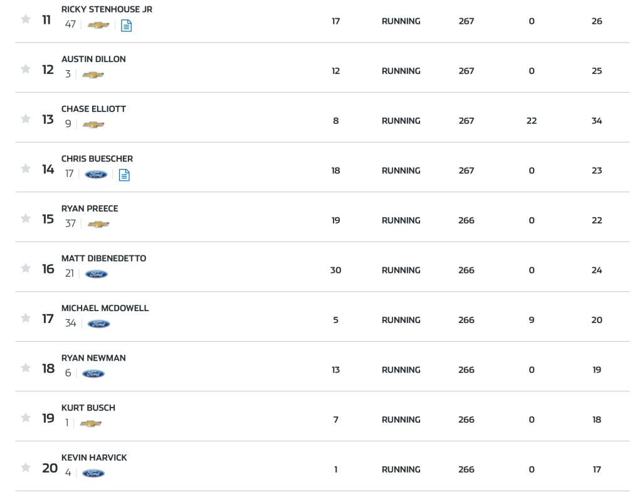Click Ford logo under Ryan Newman
The height and width of the screenshot is (492, 642).
93,374
